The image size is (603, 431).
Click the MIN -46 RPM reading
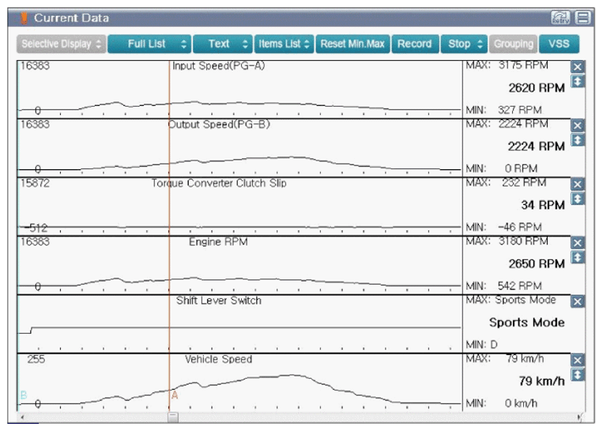(503, 227)
